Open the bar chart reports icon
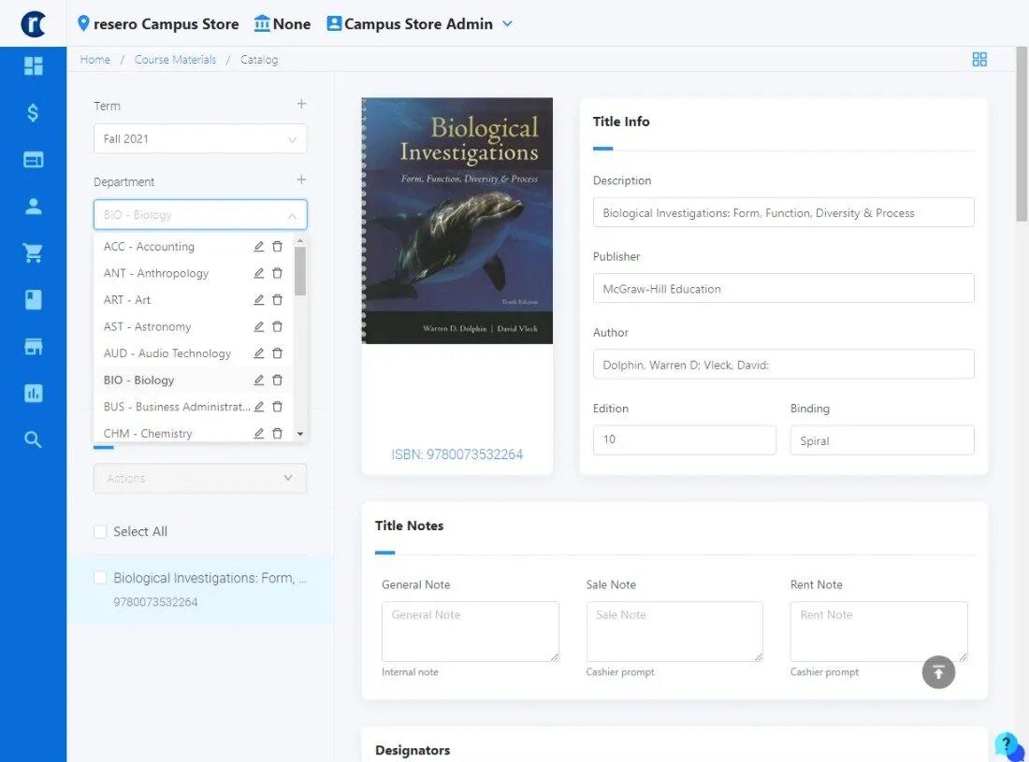1029x762 pixels. pos(31,393)
